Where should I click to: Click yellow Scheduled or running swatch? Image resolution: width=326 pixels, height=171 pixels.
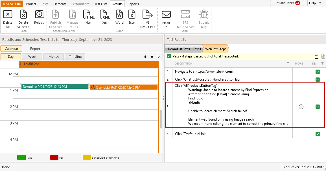pos(87,157)
